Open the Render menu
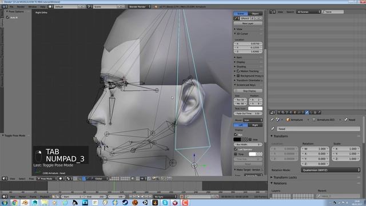The image size is (366, 206). (x=21, y=7)
